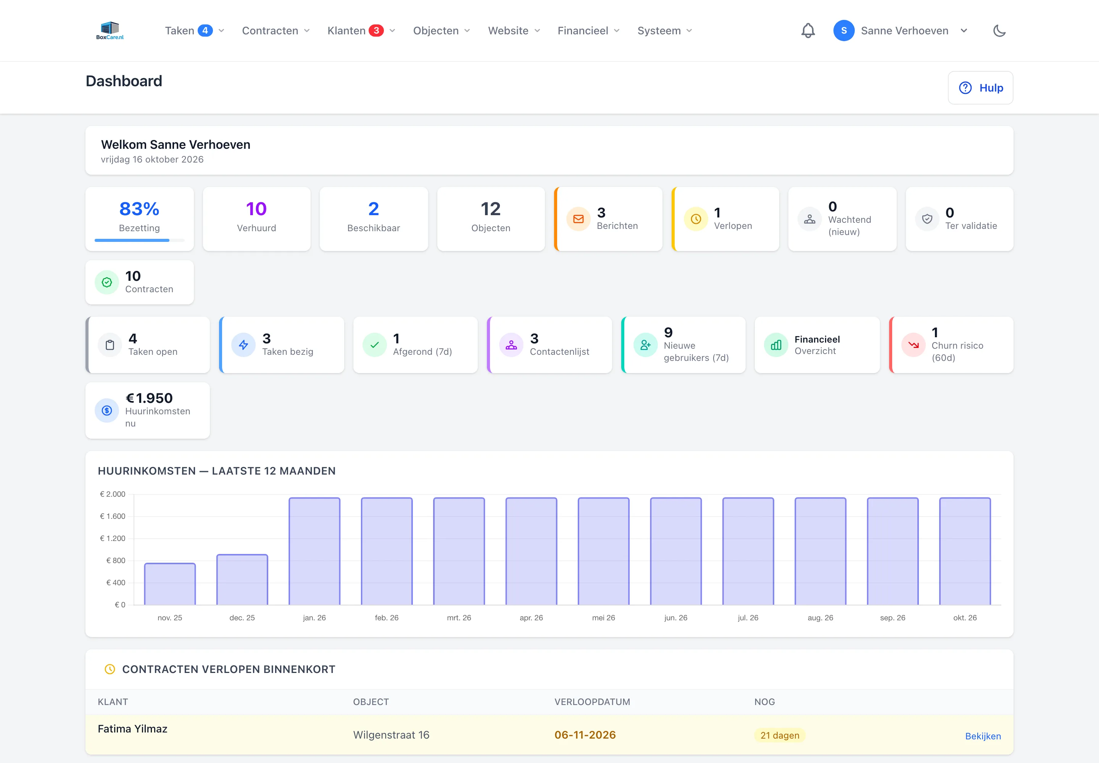Click the Taken bezig lightning icon

(x=243, y=345)
